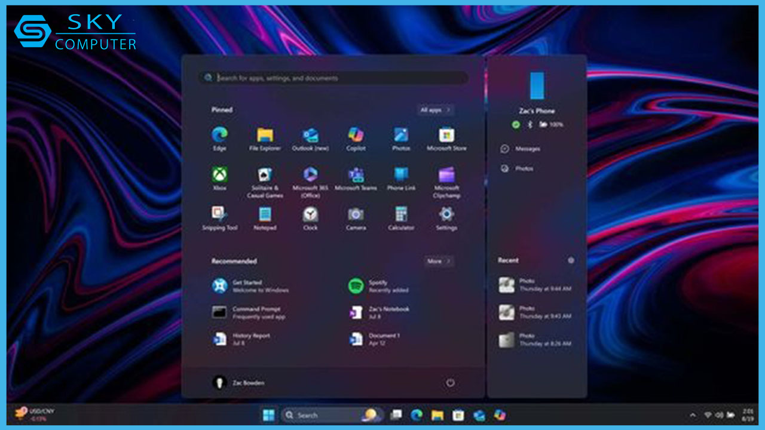The image size is (765, 430).
Task: Open Microsoft 365 (Office)
Action: tap(310, 182)
